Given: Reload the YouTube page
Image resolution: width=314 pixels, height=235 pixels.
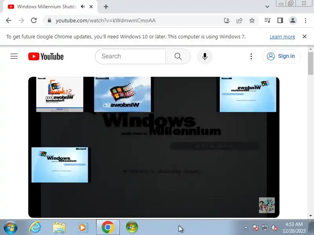Looking at the screenshot, I should tap(34, 20).
